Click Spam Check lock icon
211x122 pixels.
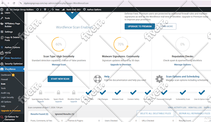[58, 93]
